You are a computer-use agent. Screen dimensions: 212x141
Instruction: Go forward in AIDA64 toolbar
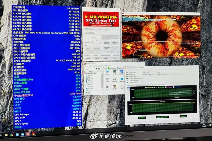[x=88, y=69]
